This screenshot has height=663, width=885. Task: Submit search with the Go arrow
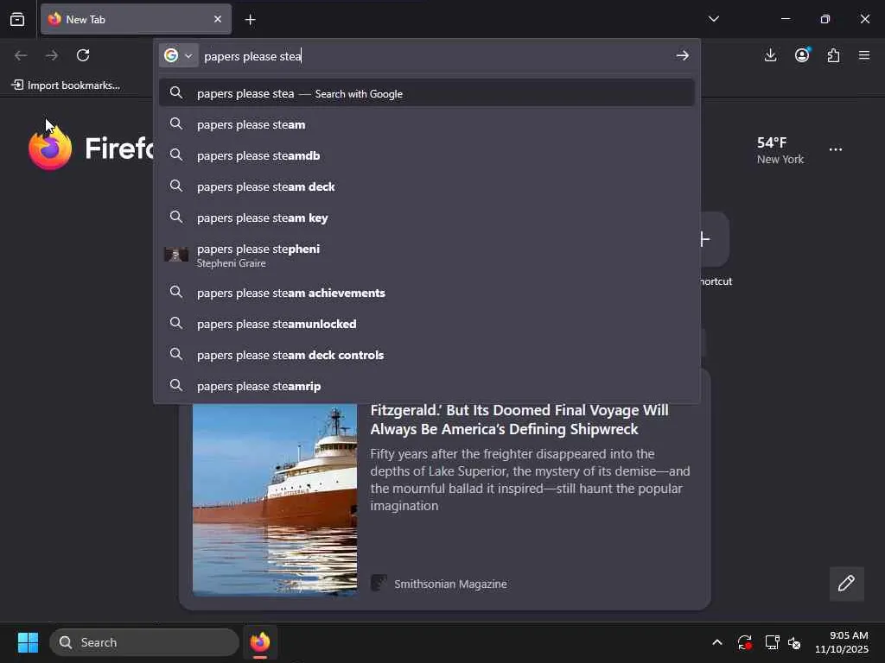tap(683, 55)
